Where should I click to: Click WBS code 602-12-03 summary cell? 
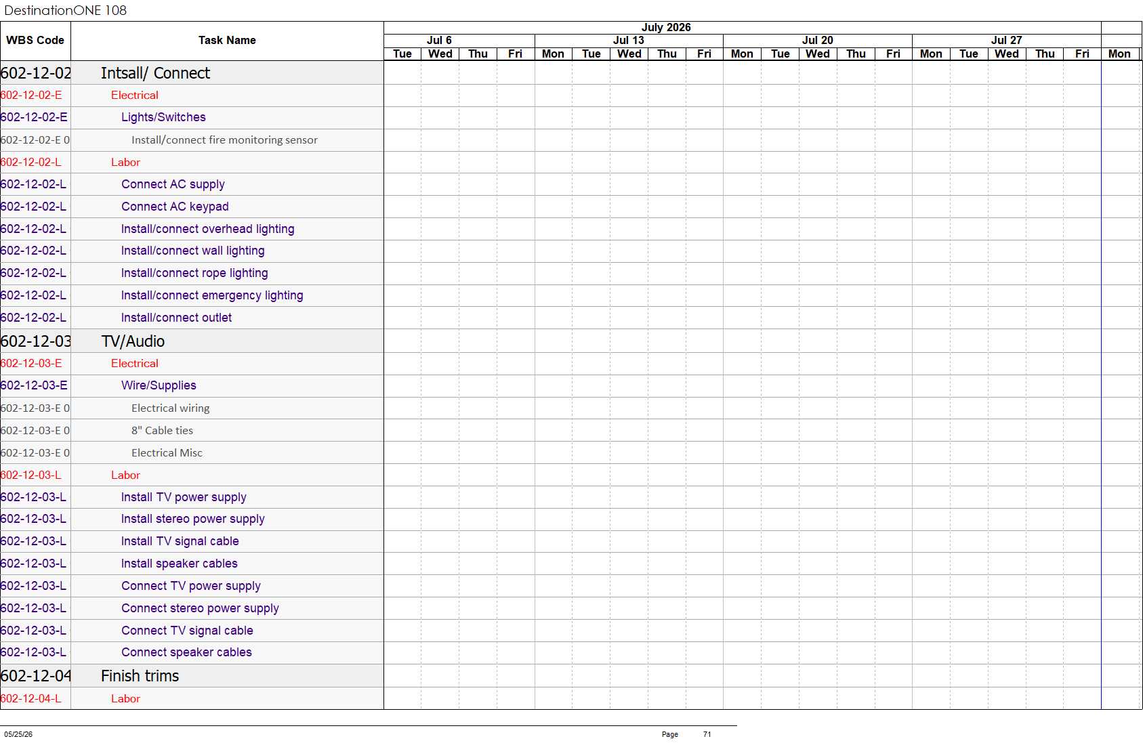(35, 341)
